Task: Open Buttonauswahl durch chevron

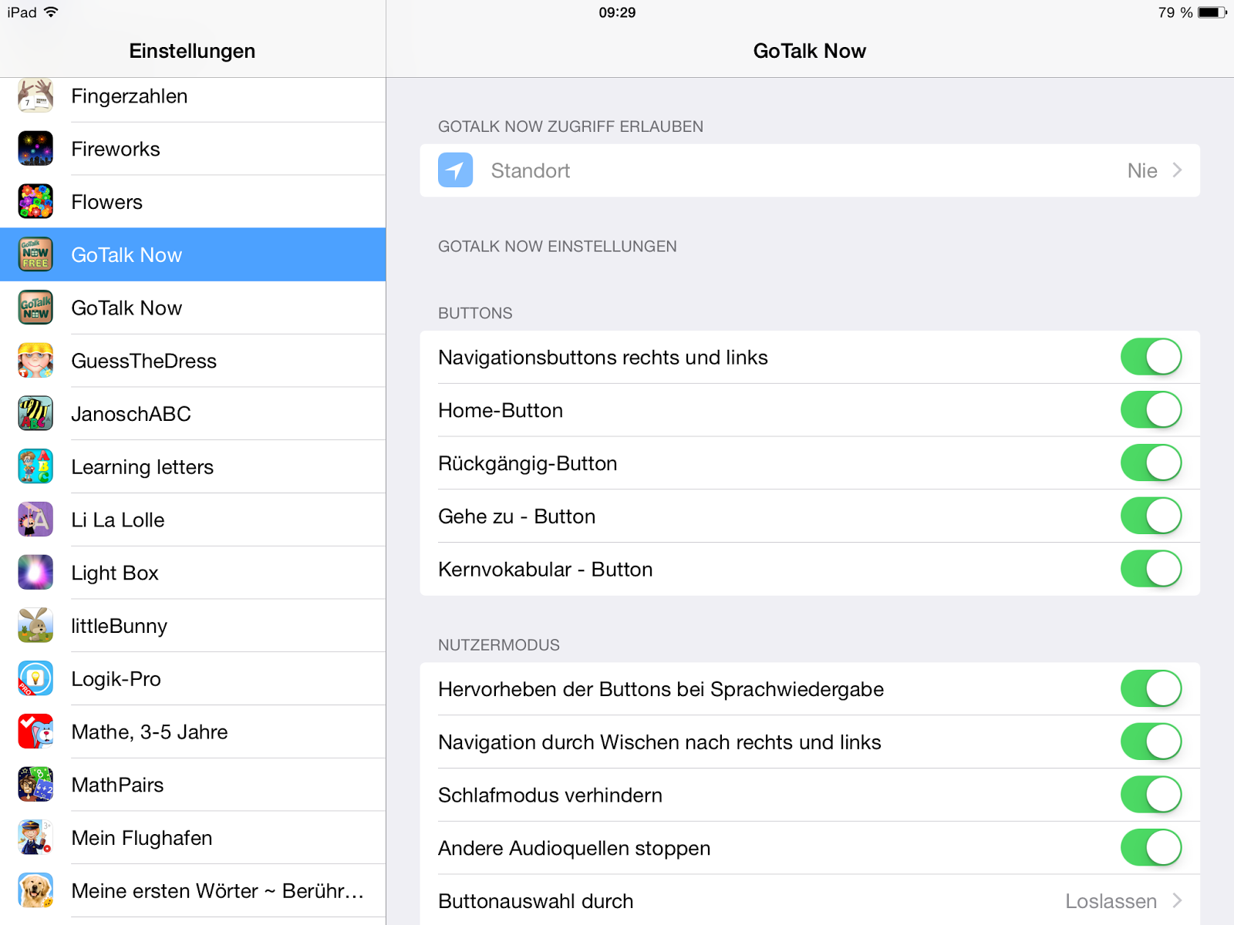Action: 1177,900
